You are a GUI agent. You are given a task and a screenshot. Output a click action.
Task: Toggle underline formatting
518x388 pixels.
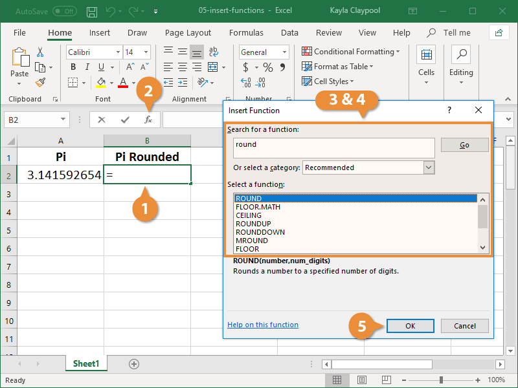(102, 67)
